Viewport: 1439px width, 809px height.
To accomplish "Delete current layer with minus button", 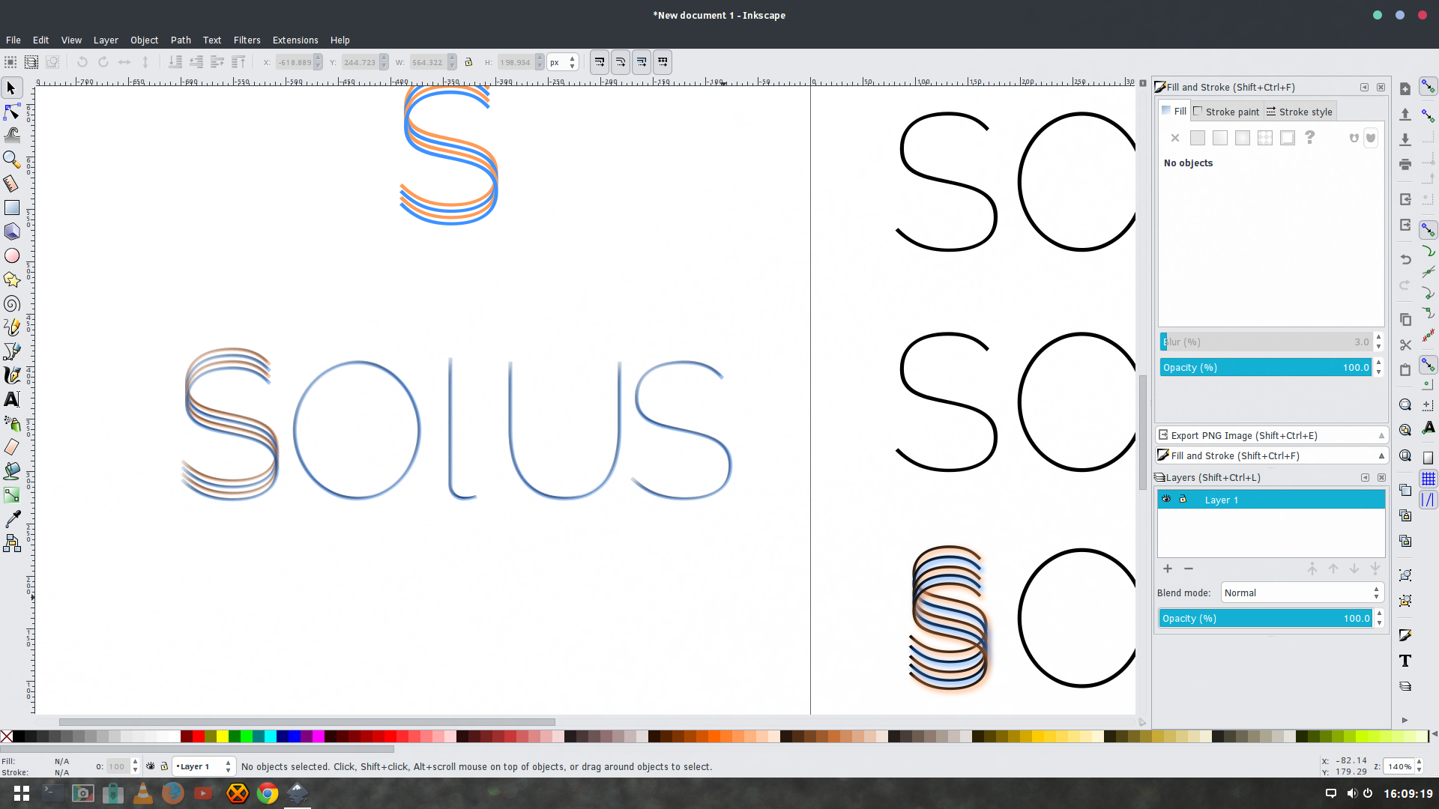I will tap(1189, 569).
